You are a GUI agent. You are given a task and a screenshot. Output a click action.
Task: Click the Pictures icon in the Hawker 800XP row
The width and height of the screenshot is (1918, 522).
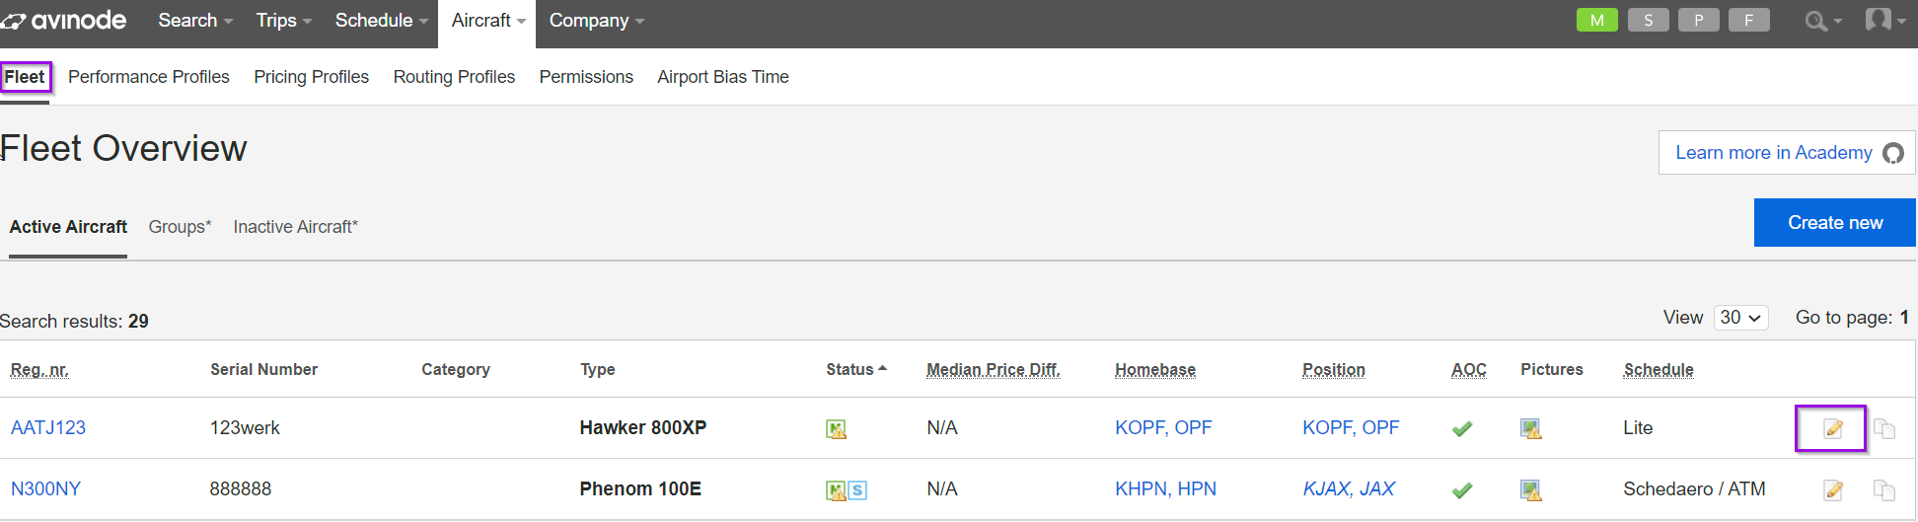pyautogui.click(x=1530, y=428)
